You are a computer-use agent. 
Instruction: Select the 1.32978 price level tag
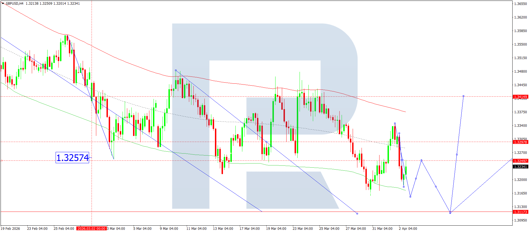[520, 142]
